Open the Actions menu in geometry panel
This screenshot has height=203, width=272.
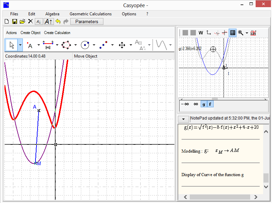click(12, 33)
